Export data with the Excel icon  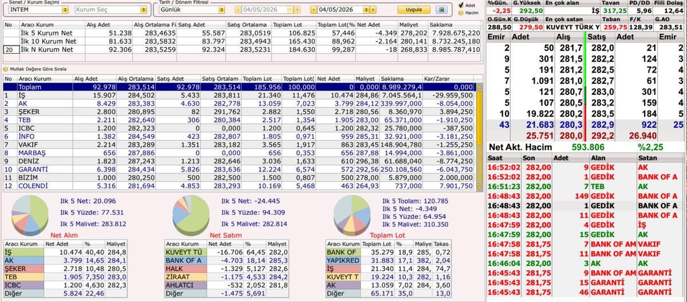(441, 10)
